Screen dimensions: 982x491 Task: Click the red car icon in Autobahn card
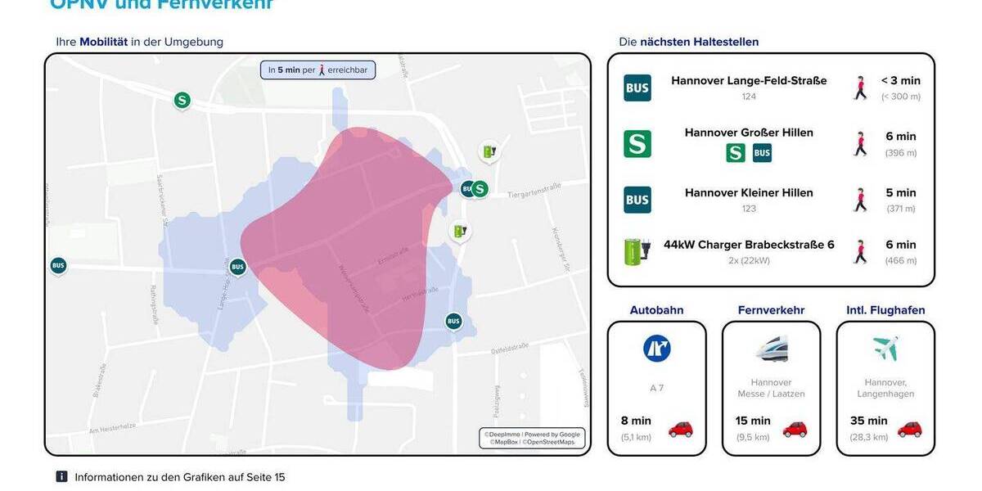pos(680,429)
